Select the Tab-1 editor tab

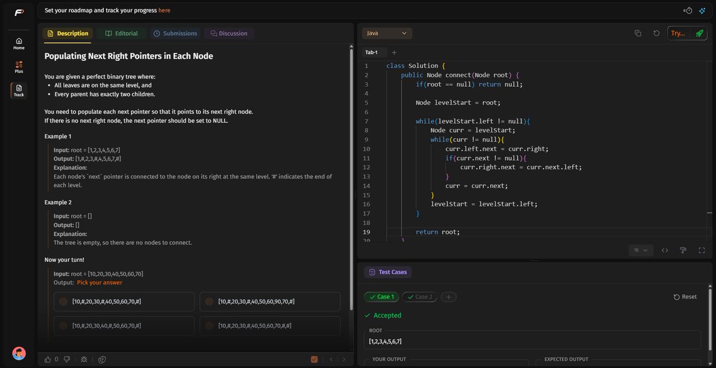[x=373, y=52]
